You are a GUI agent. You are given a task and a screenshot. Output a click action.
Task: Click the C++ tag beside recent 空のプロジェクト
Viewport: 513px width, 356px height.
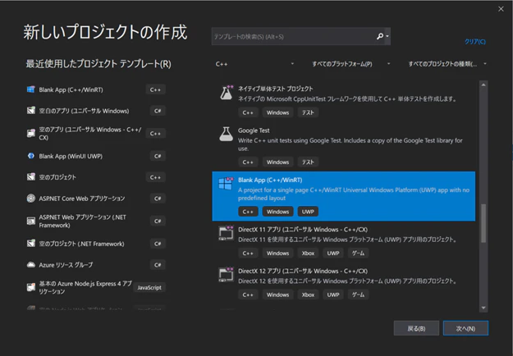click(x=155, y=177)
